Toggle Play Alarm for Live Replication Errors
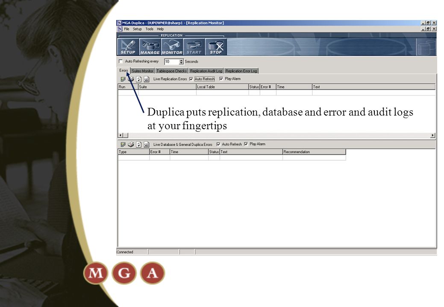Image resolution: width=444 pixels, height=307 pixels. tap(221, 79)
